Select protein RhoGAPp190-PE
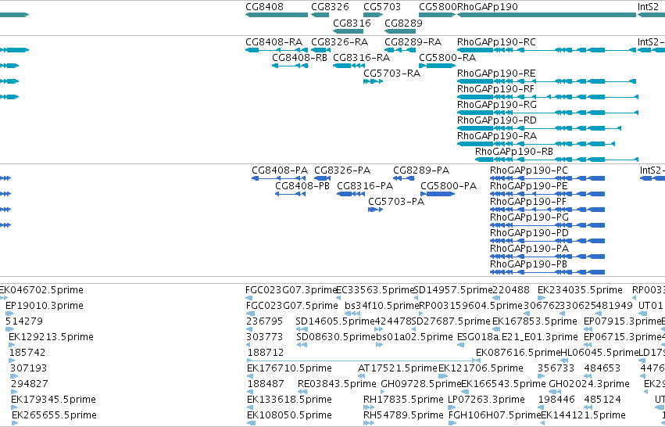The image size is (665, 427). (547, 194)
